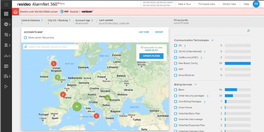Open the What's New menu item

(229, 4)
